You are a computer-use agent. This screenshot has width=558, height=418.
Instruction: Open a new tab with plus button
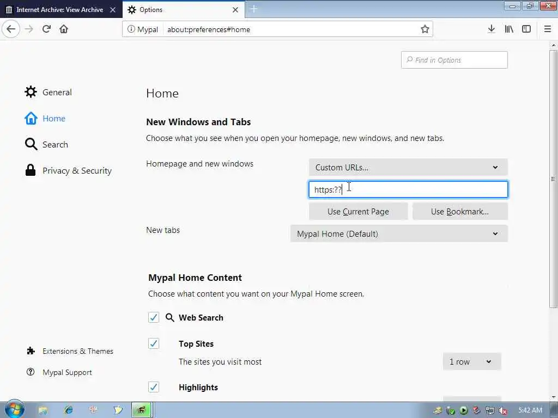[x=254, y=9]
